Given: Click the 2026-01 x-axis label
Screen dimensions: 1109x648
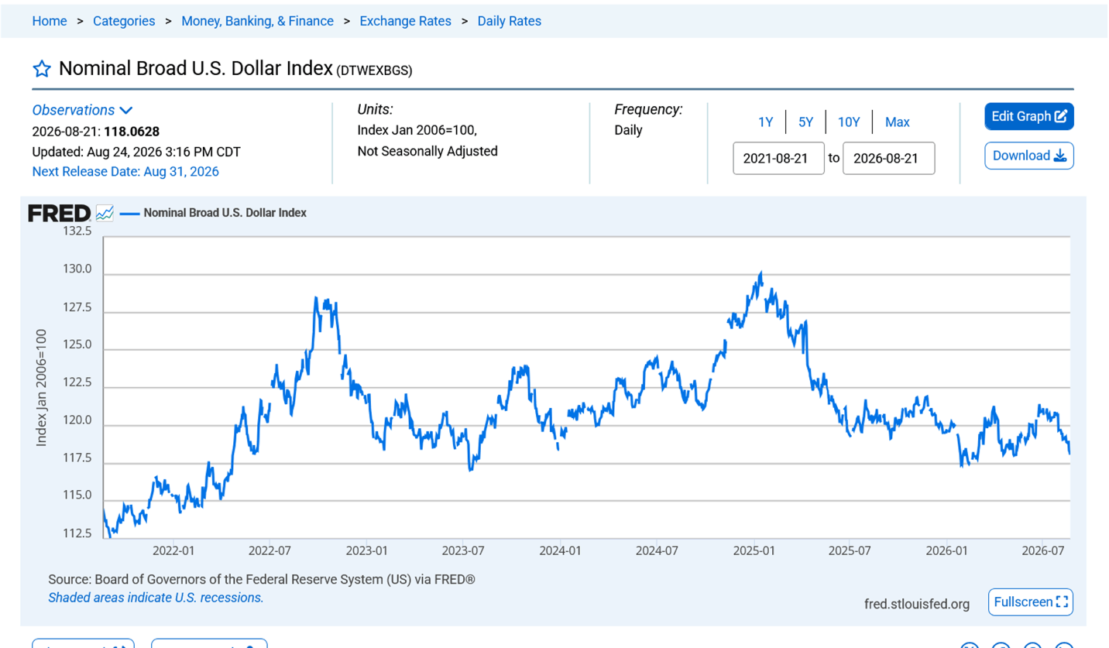Looking at the screenshot, I should coord(947,550).
